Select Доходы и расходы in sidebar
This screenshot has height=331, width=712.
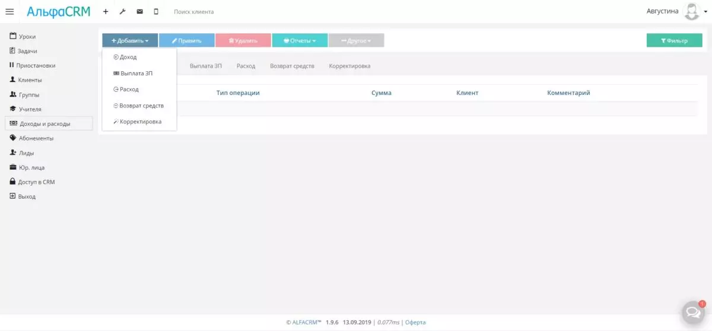48,123
